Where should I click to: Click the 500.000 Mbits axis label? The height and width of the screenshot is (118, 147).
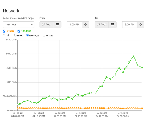pos(10,96)
